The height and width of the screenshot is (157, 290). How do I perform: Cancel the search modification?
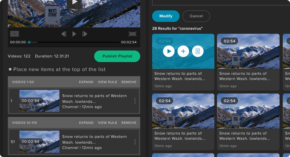click(x=196, y=16)
